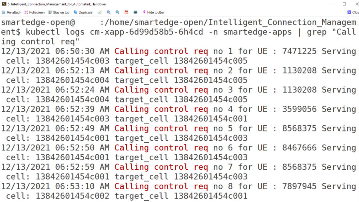Click the pencil rename icon in toolbar
The width and height of the screenshot is (359, 202).
[100, 12]
